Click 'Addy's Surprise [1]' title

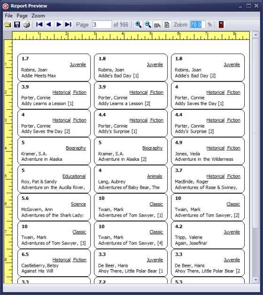[x=117, y=131]
